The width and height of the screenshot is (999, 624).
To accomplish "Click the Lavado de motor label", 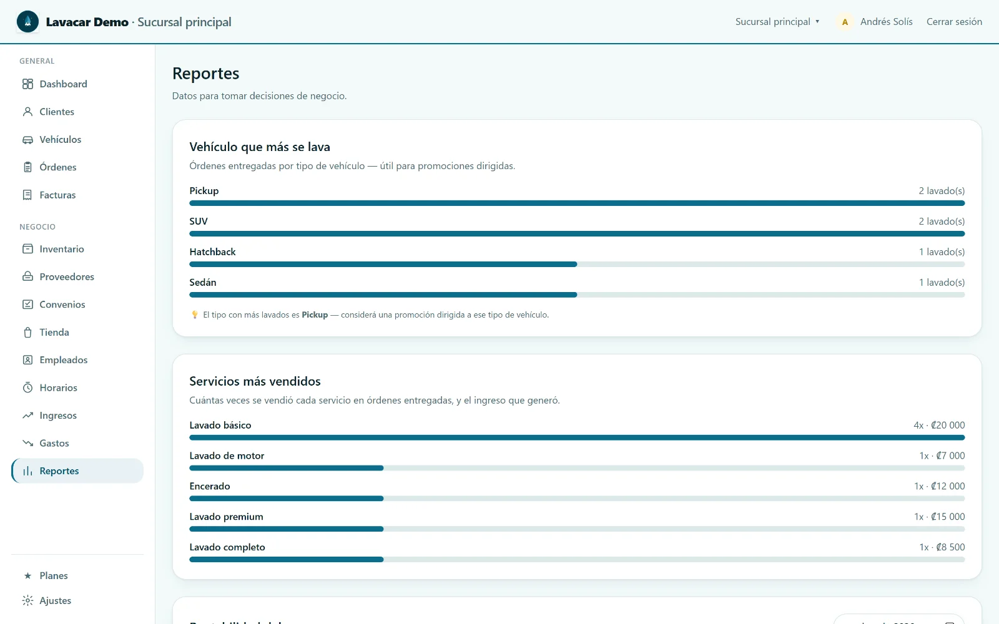I will (227, 456).
